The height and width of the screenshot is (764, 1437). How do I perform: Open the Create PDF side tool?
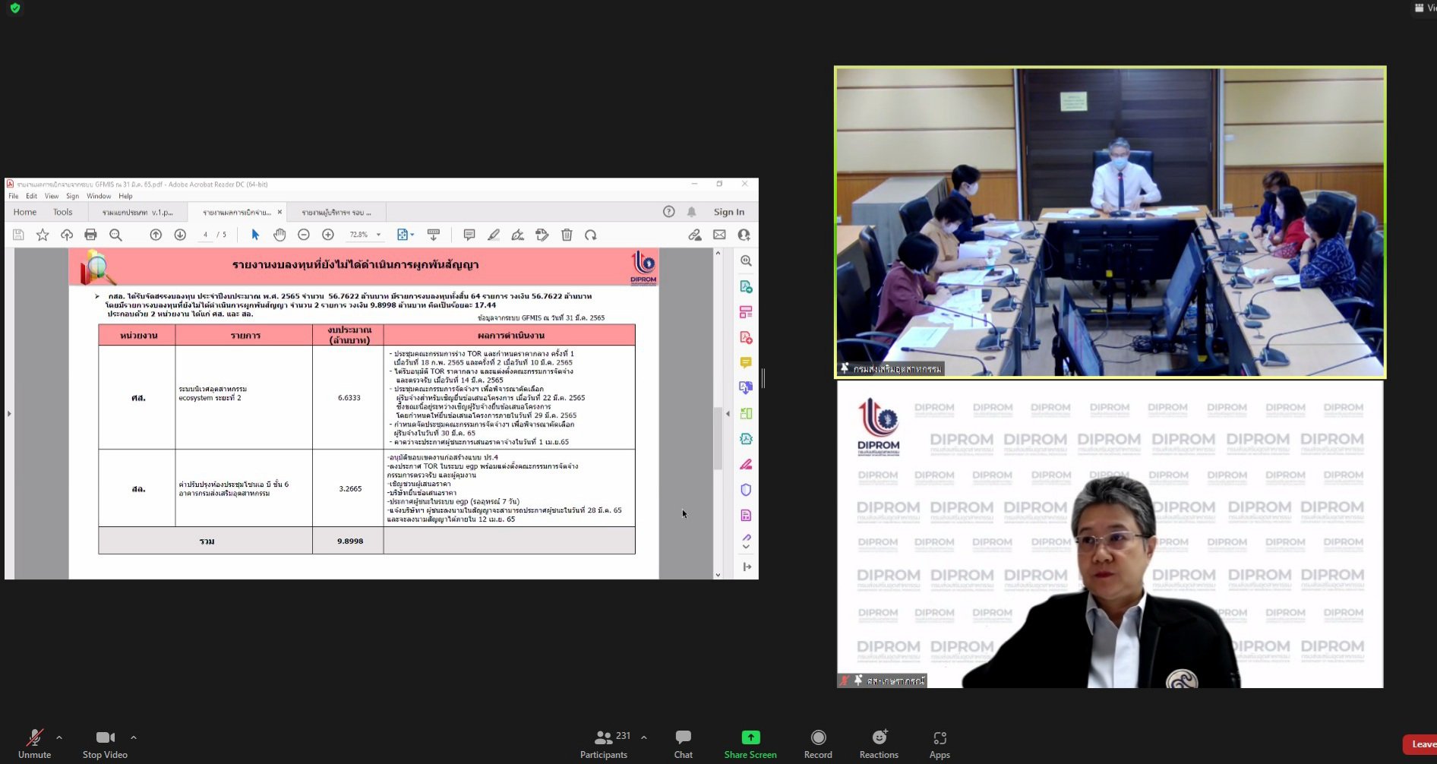746,337
